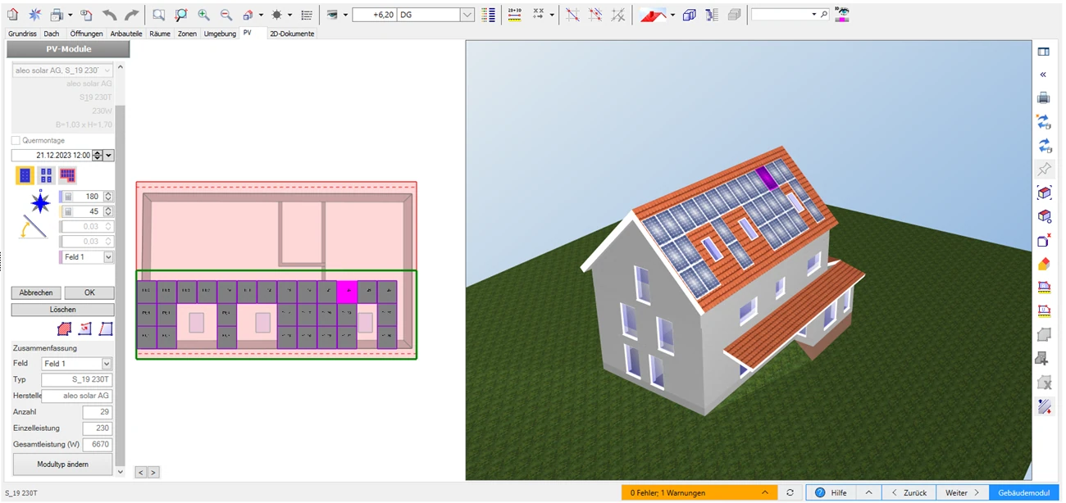Enable the Quermontage checkbox
The height and width of the screenshot is (503, 1066).
(16, 141)
